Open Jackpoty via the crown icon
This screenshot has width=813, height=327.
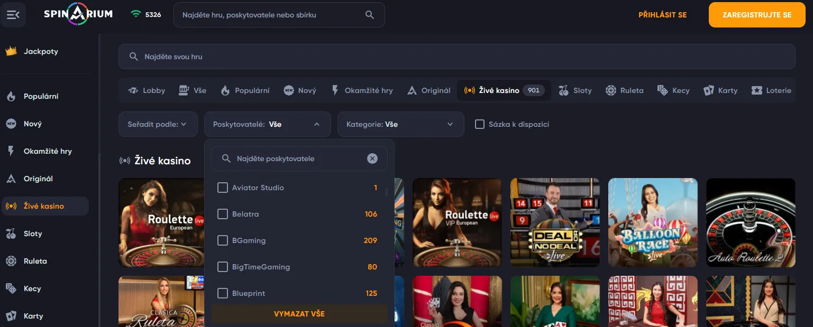click(x=11, y=51)
